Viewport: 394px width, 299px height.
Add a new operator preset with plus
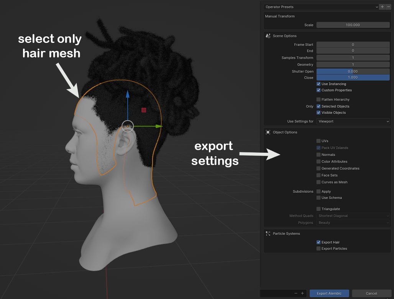[x=382, y=7]
